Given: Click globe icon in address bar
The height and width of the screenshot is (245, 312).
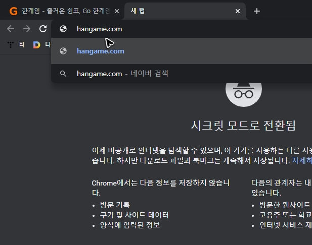Looking at the screenshot, I should 63,29.
